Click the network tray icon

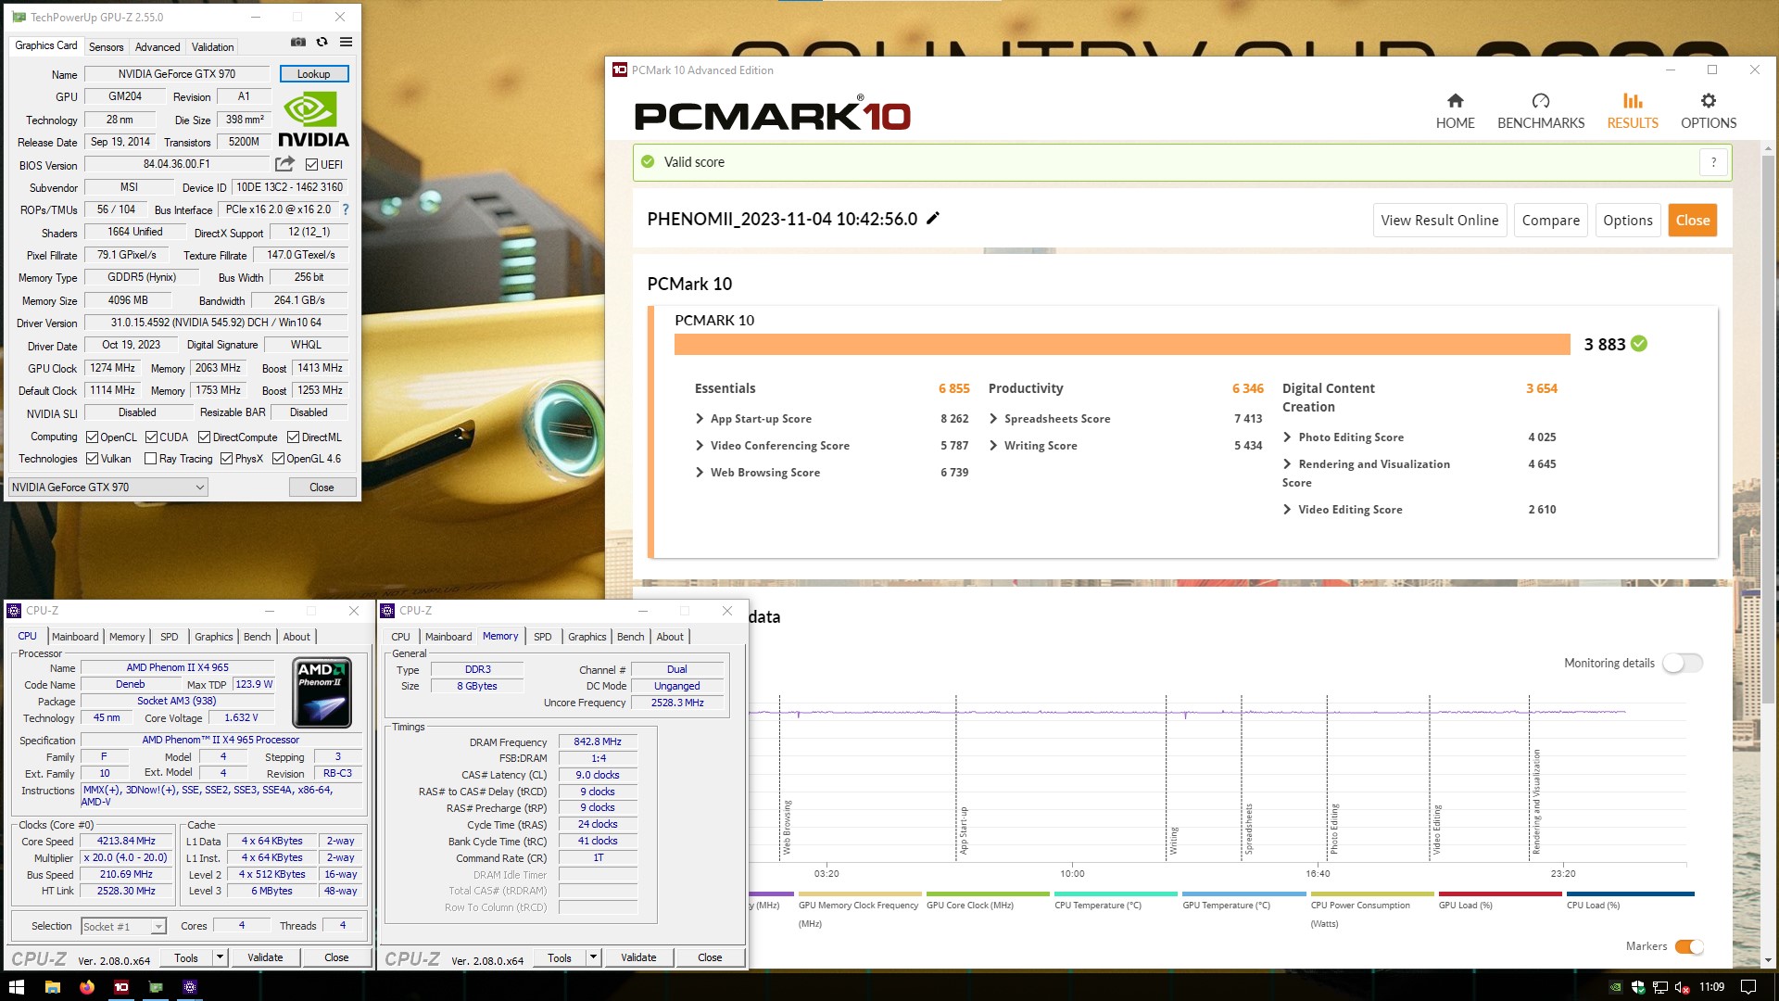coord(1659,987)
